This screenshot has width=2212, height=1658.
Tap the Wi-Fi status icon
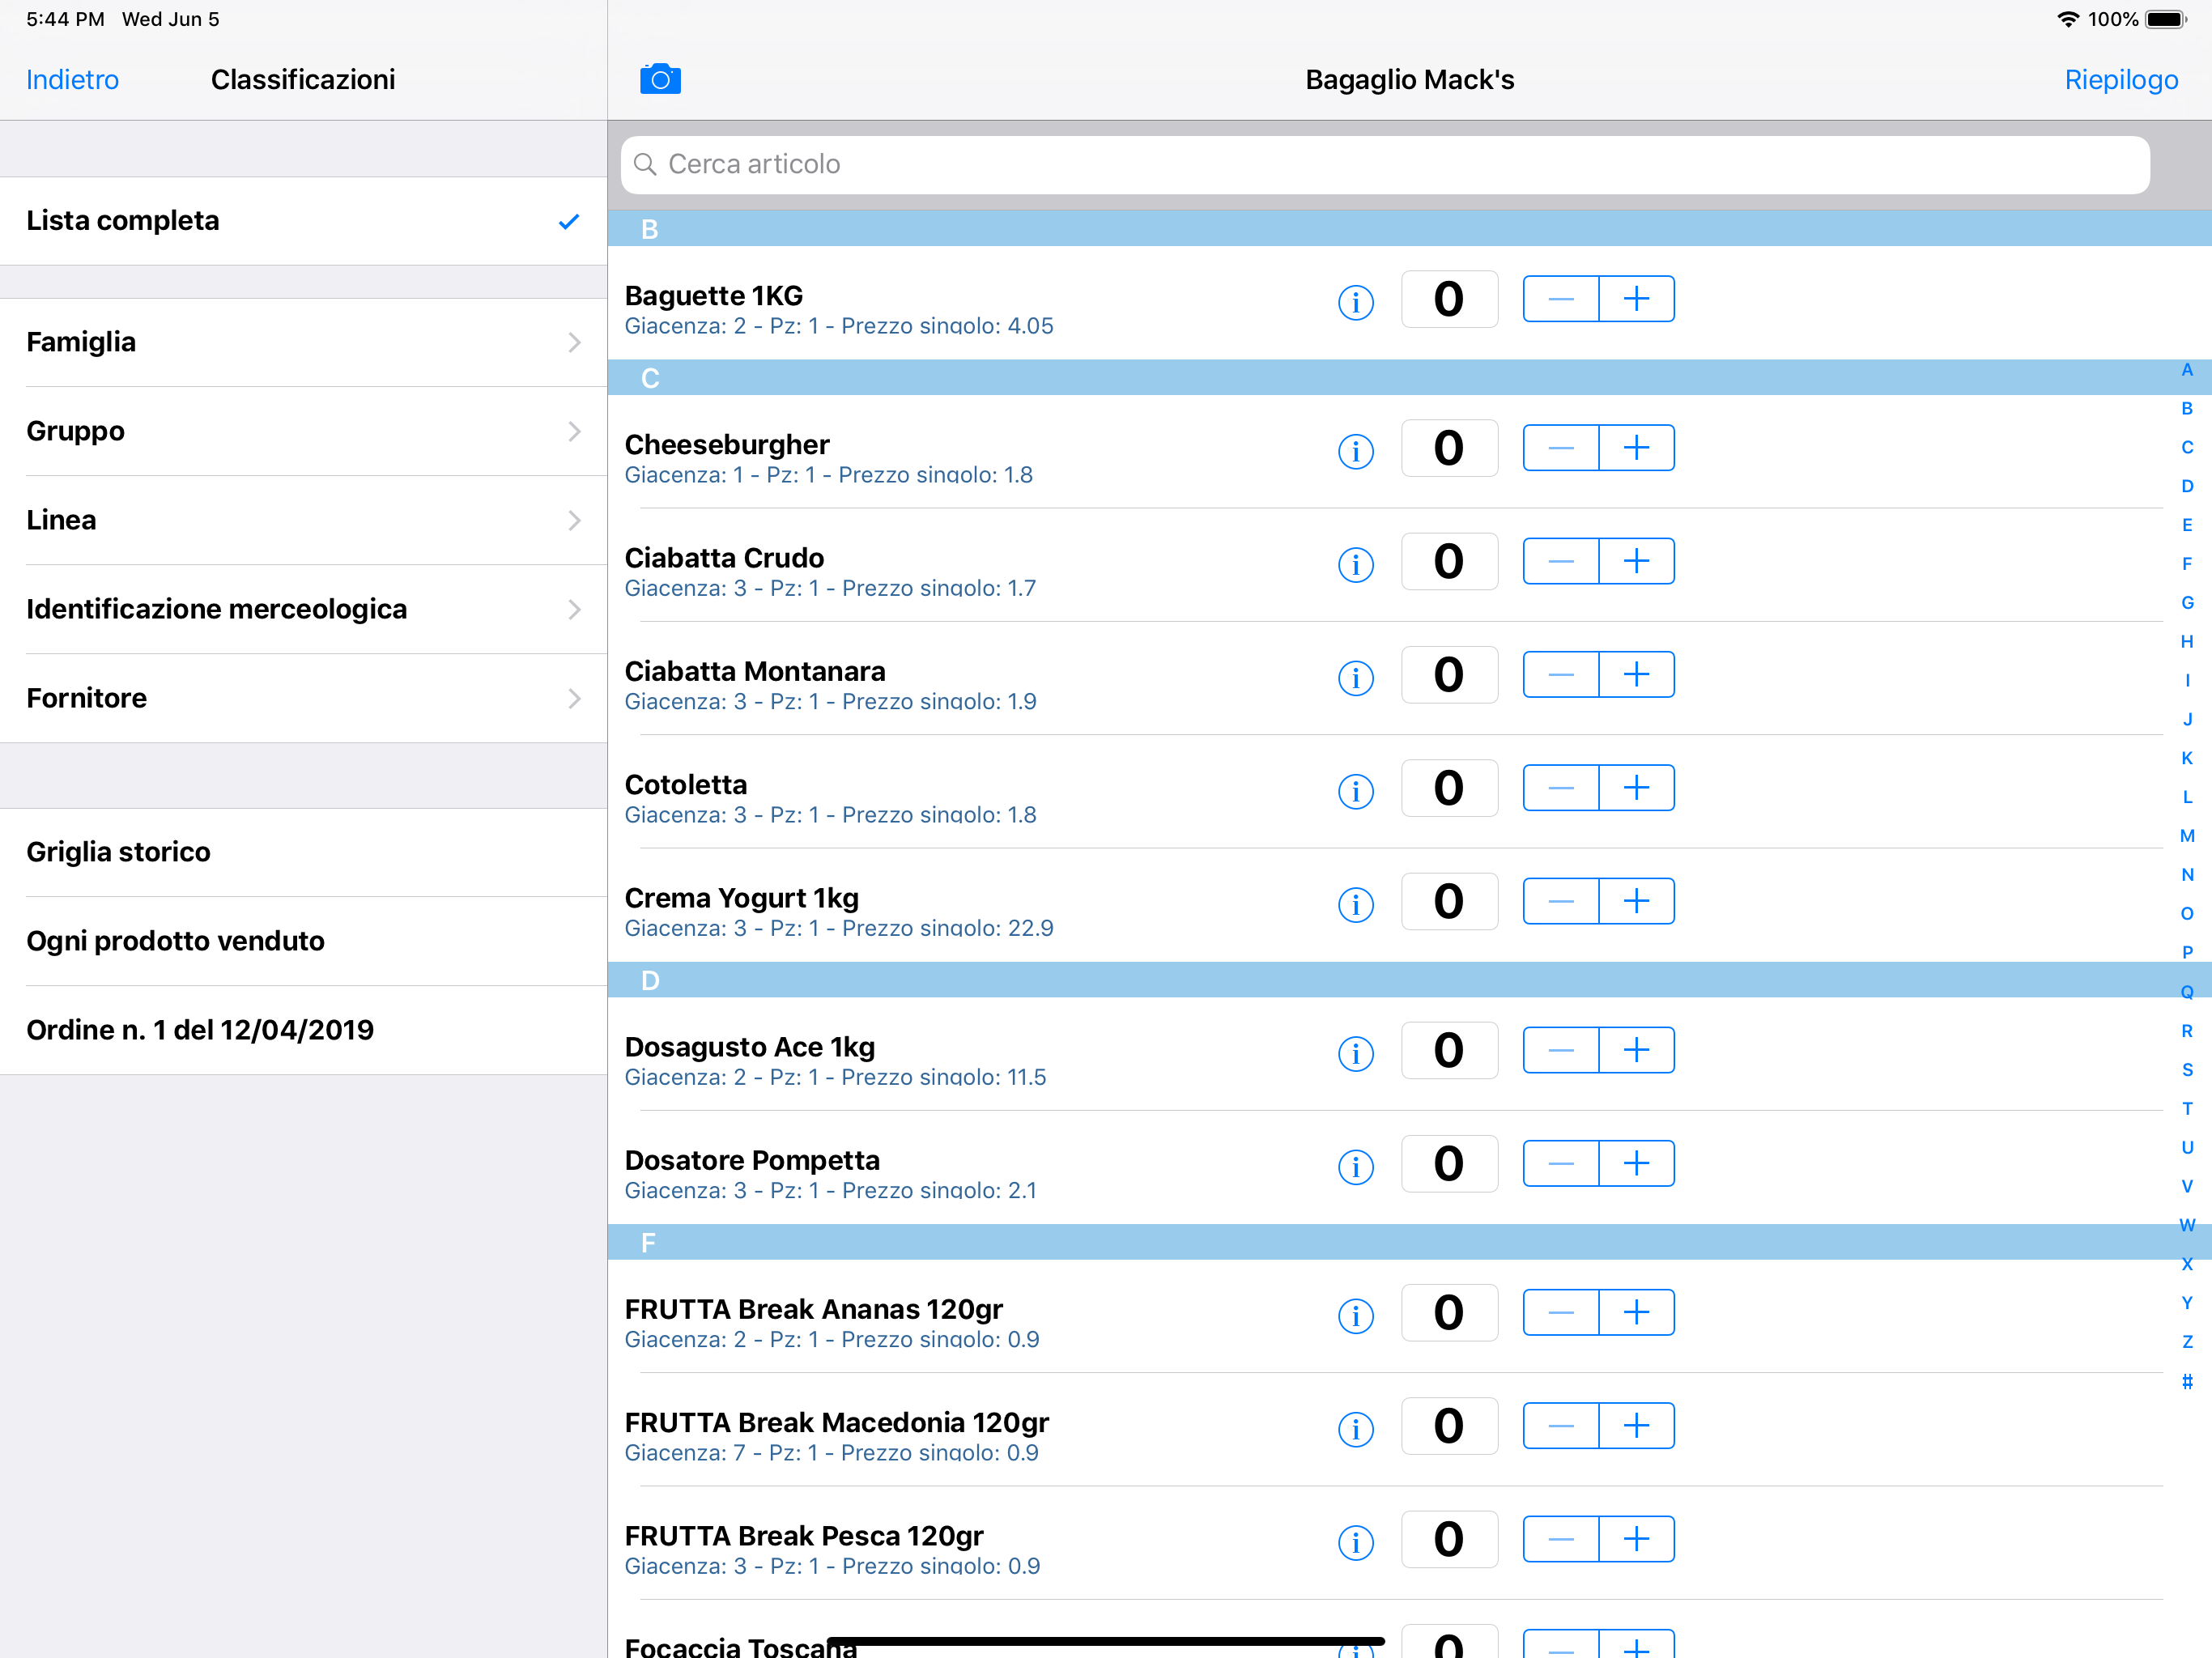tap(2067, 19)
